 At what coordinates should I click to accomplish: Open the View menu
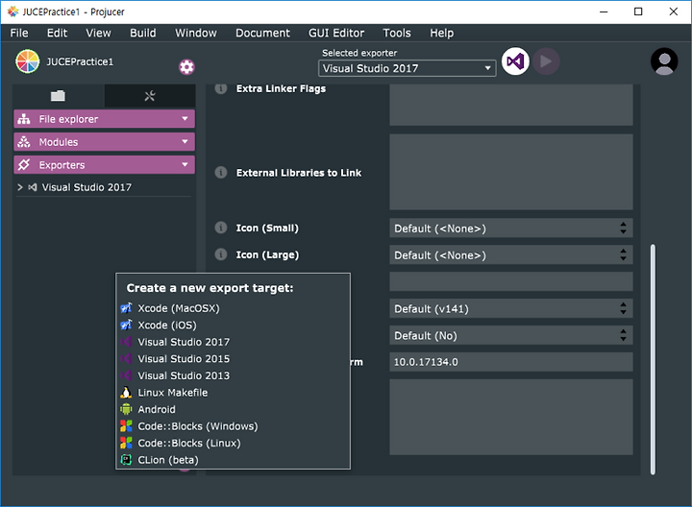tap(98, 33)
